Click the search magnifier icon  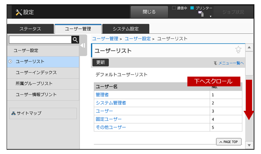pos(75,40)
